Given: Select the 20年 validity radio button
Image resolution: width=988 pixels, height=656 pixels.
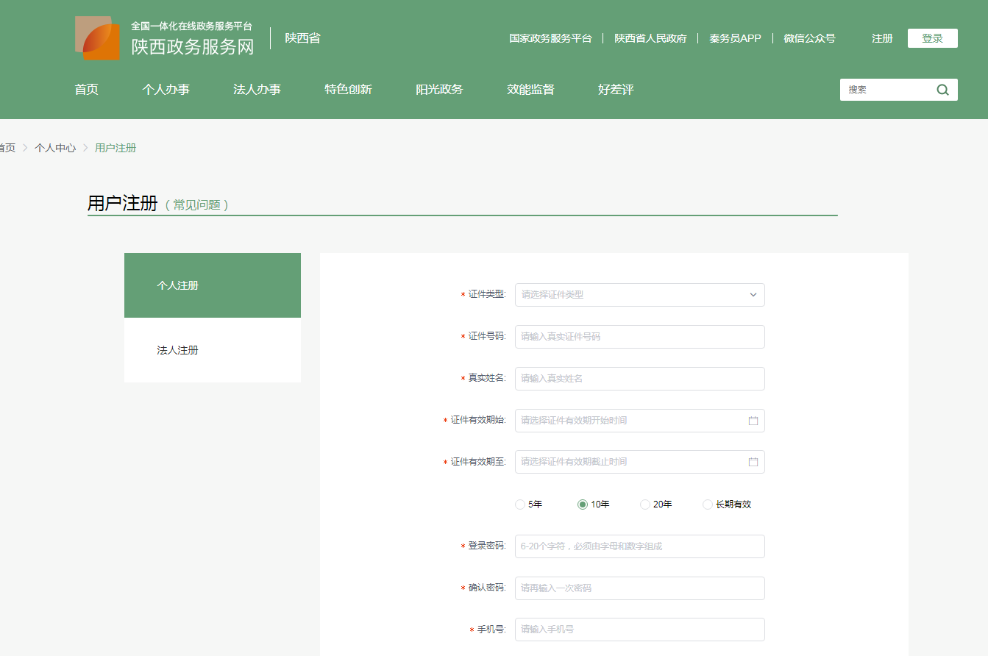Looking at the screenshot, I should [645, 505].
